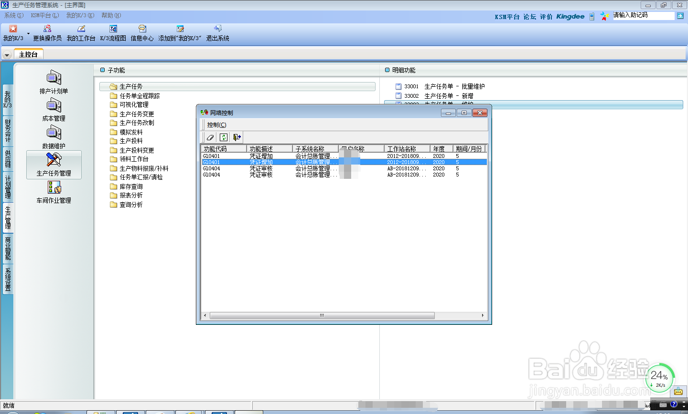This screenshot has height=414, width=688.
Task: Click the horizontal scrollbar in 网络控制 window
Action: [x=322, y=315]
